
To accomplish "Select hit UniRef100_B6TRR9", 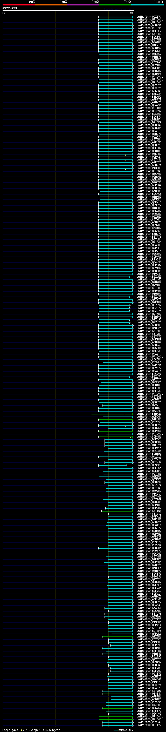I will pos(149,39).
